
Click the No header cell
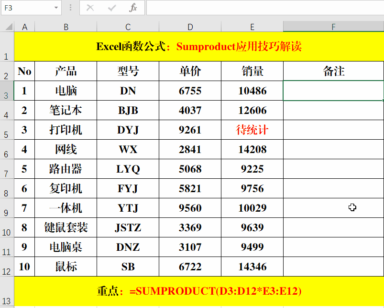pyautogui.click(x=24, y=71)
